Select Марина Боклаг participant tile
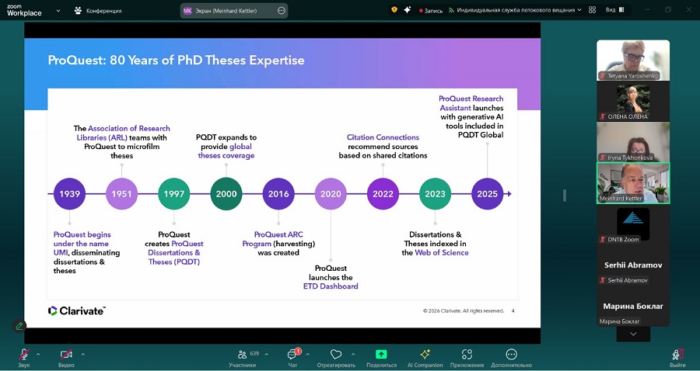 (x=633, y=307)
